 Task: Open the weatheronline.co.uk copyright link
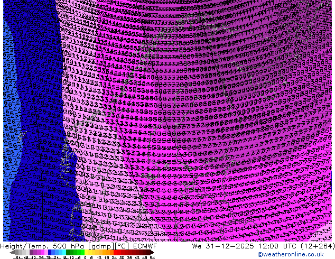click(x=291, y=254)
